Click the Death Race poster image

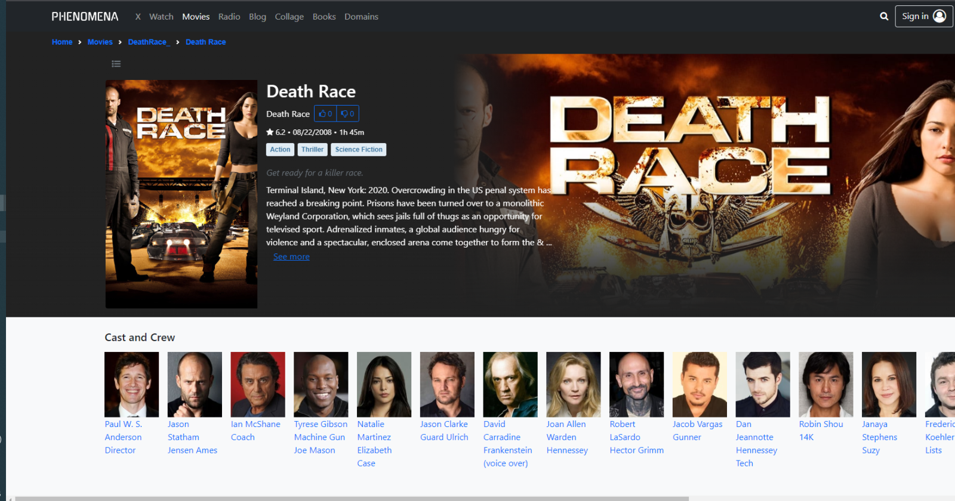coord(181,194)
